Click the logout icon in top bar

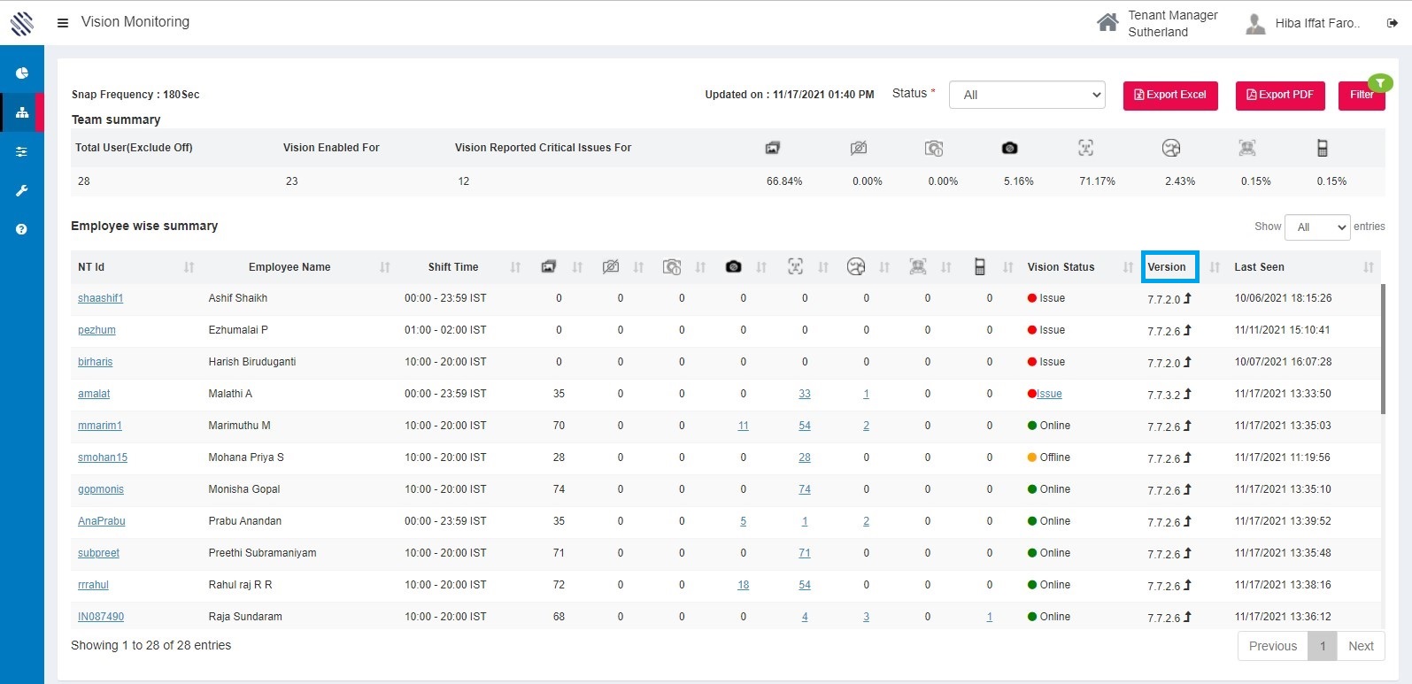pyautogui.click(x=1393, y=24)
